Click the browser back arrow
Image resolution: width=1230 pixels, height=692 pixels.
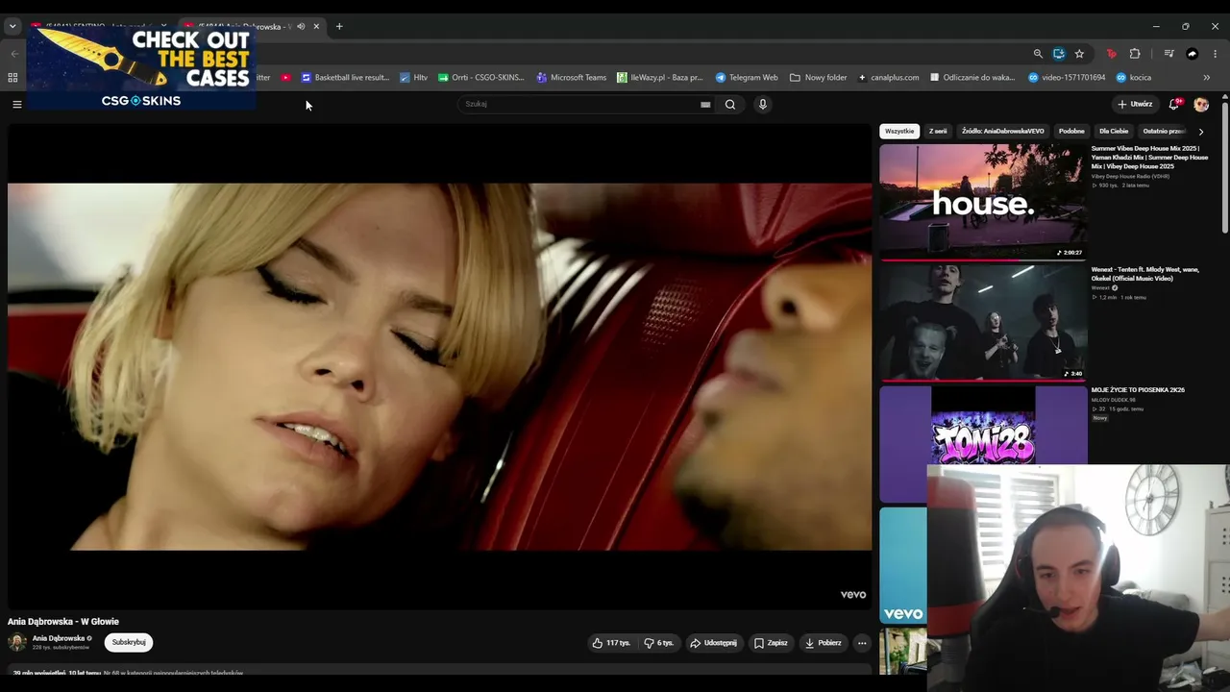[x=13, y=54]
